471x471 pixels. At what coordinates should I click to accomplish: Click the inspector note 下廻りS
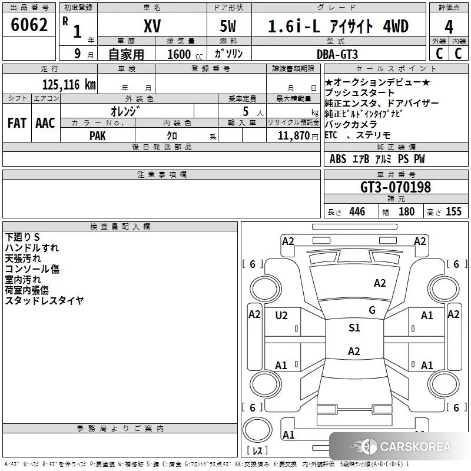pyautogui.click(x=22, y=237)
